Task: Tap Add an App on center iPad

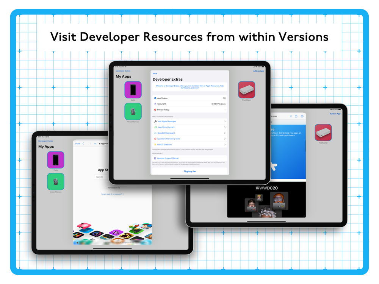Action: [x=258, y=71]
